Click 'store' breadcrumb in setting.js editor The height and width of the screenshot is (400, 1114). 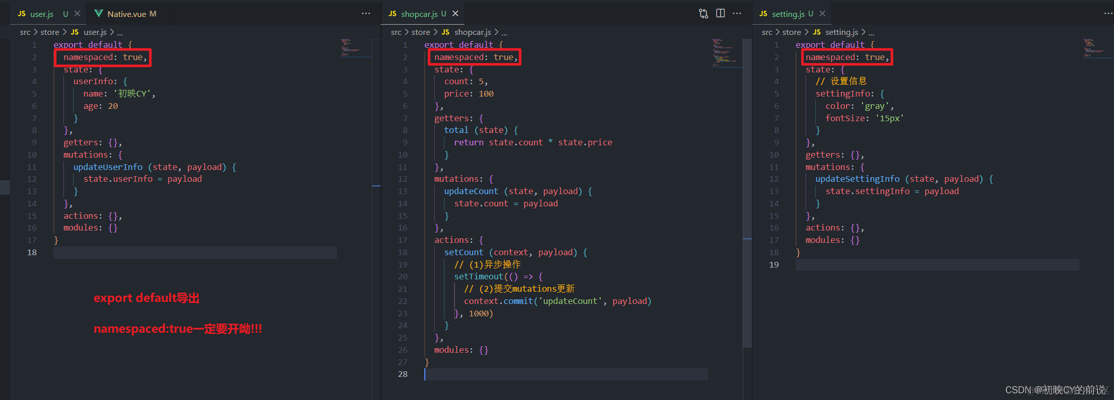(x=792, y=32)
